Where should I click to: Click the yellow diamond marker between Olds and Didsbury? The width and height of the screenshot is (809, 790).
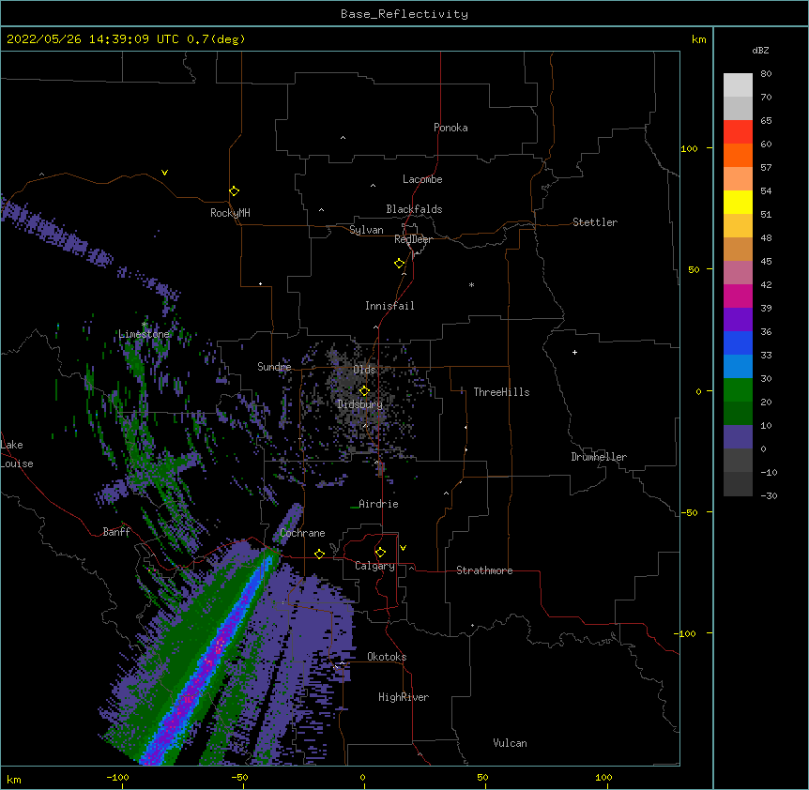(364, 391)
